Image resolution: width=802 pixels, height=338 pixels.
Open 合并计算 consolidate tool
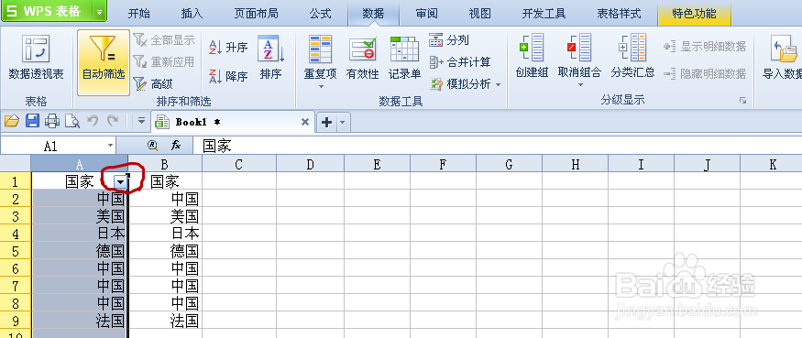pyautogui.click(x=460, y=62)
